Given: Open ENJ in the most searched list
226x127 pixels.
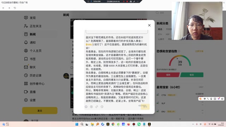Looking at the screenshot, I should pyautogui.click(x=180, y=111).
